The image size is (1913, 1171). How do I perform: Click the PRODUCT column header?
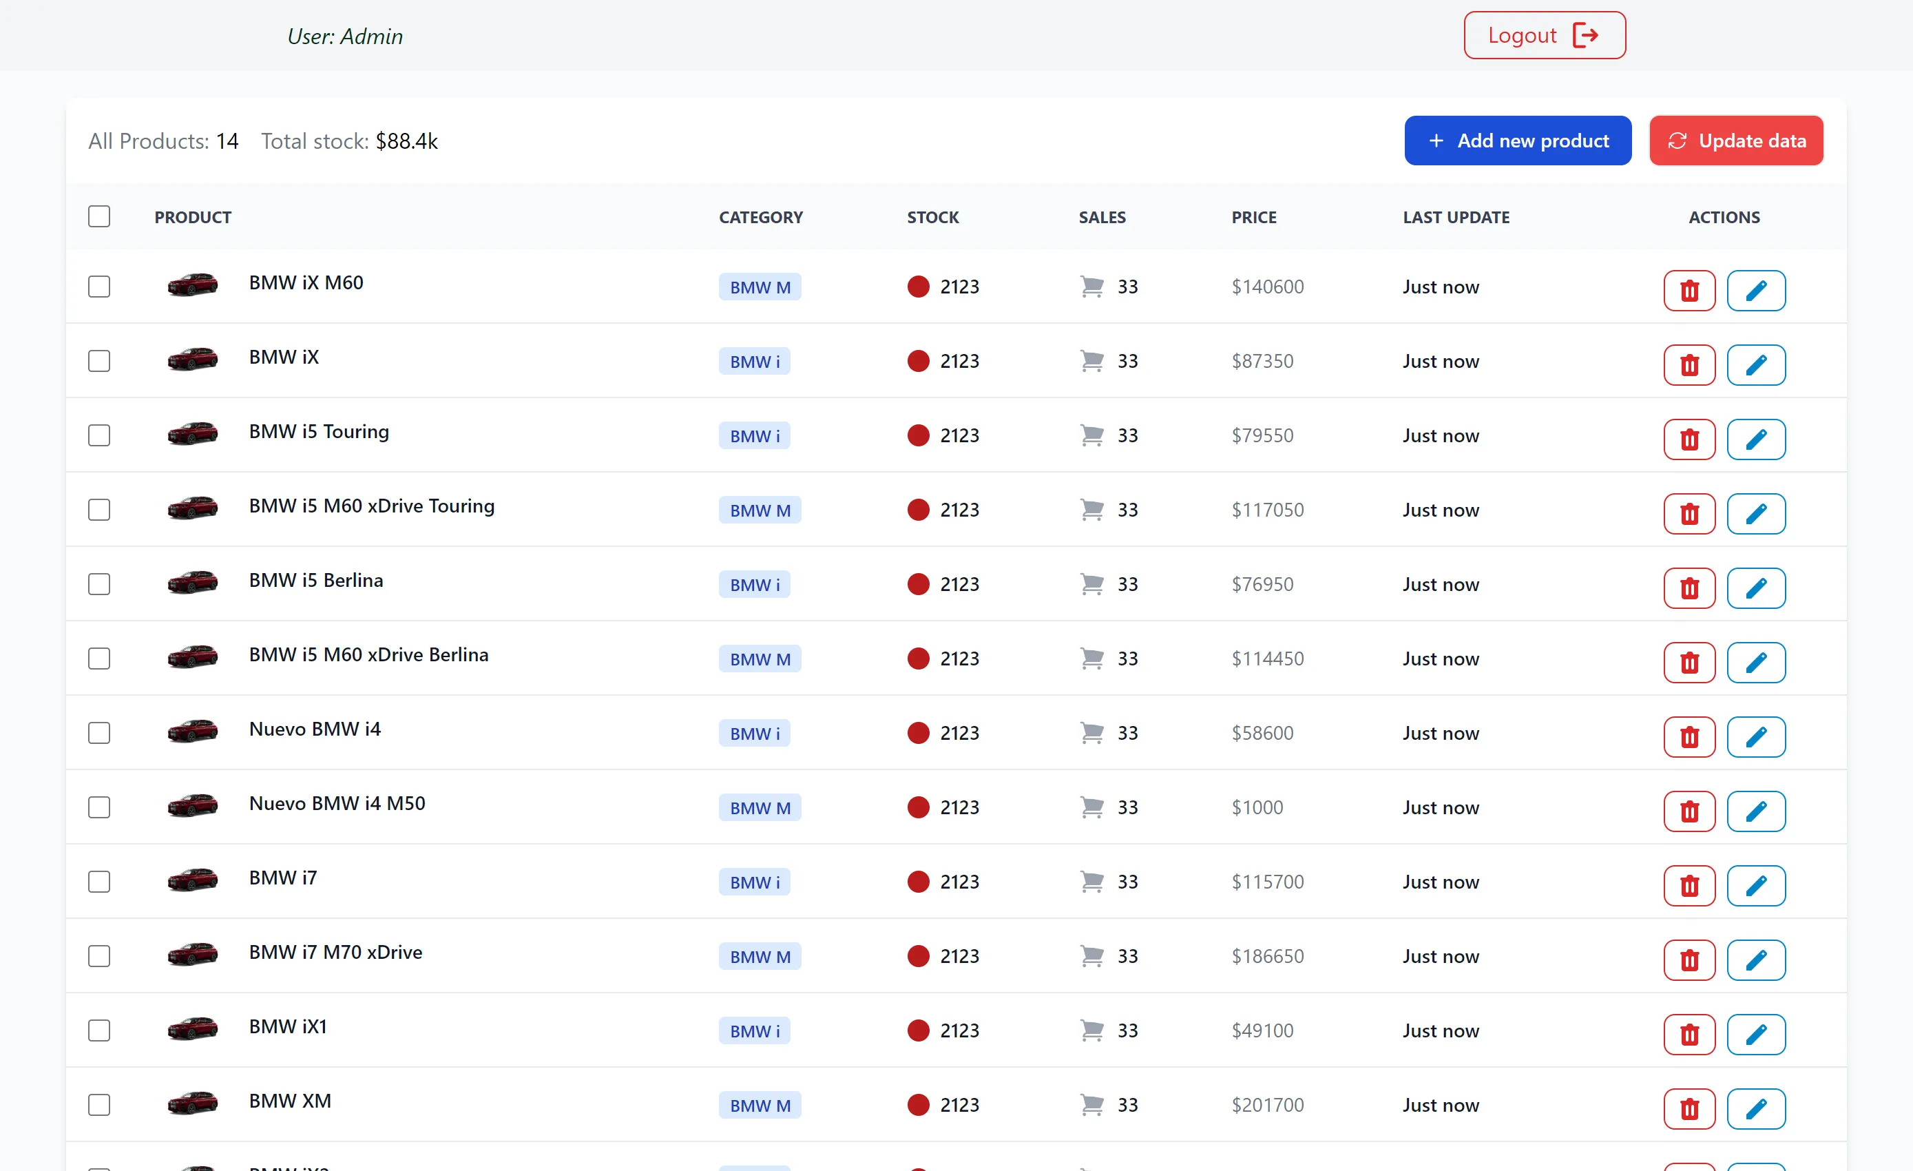[193, 218]
